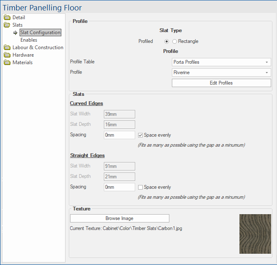
Task: Click the Labour & Construction folder icon
Action: click(7, 47)
